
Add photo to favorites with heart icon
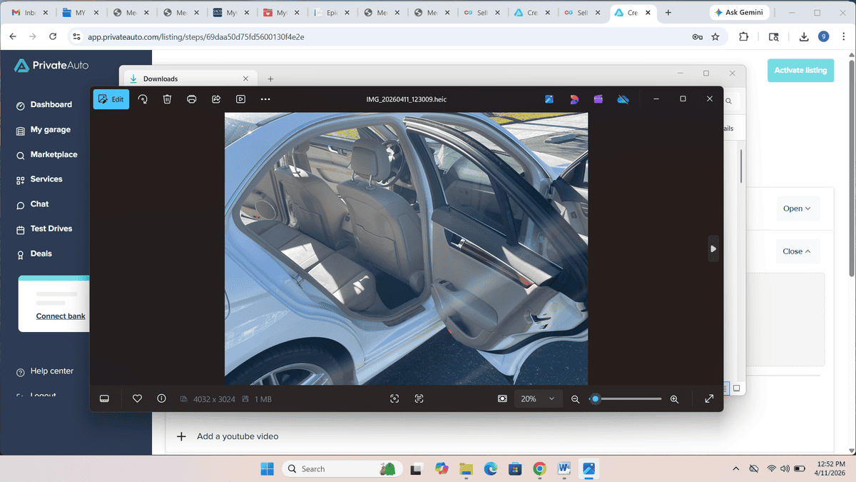(x=137, y=398)
